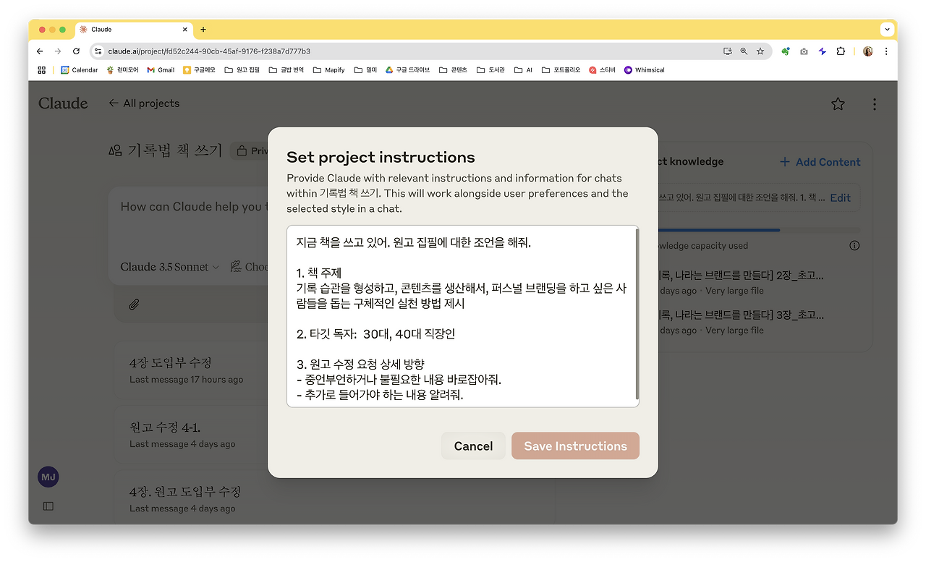Collapse the sidebar with the bottom-left icon
Screen dimensions: 926x562
(48, 506)
